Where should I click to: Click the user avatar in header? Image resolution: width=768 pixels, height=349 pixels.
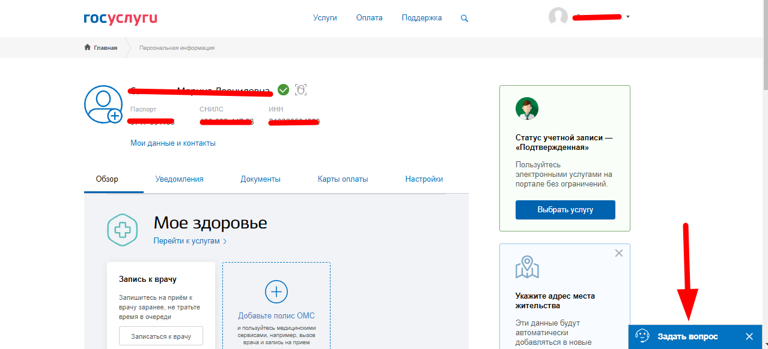tap(558, 17)
